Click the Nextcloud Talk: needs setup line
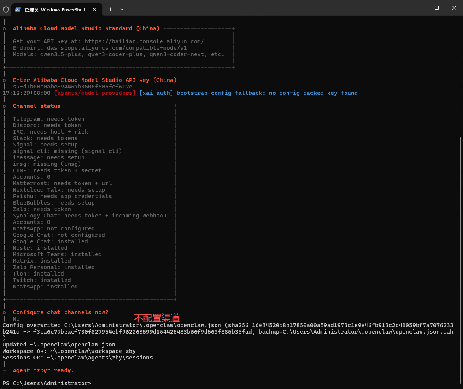This screenshot has width=463, height=389. point(59,190)
